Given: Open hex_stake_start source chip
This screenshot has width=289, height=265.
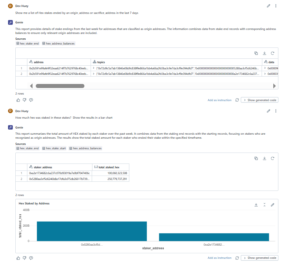Looking at the screenshot, I should pyautogui.click(x=54, y=148).
